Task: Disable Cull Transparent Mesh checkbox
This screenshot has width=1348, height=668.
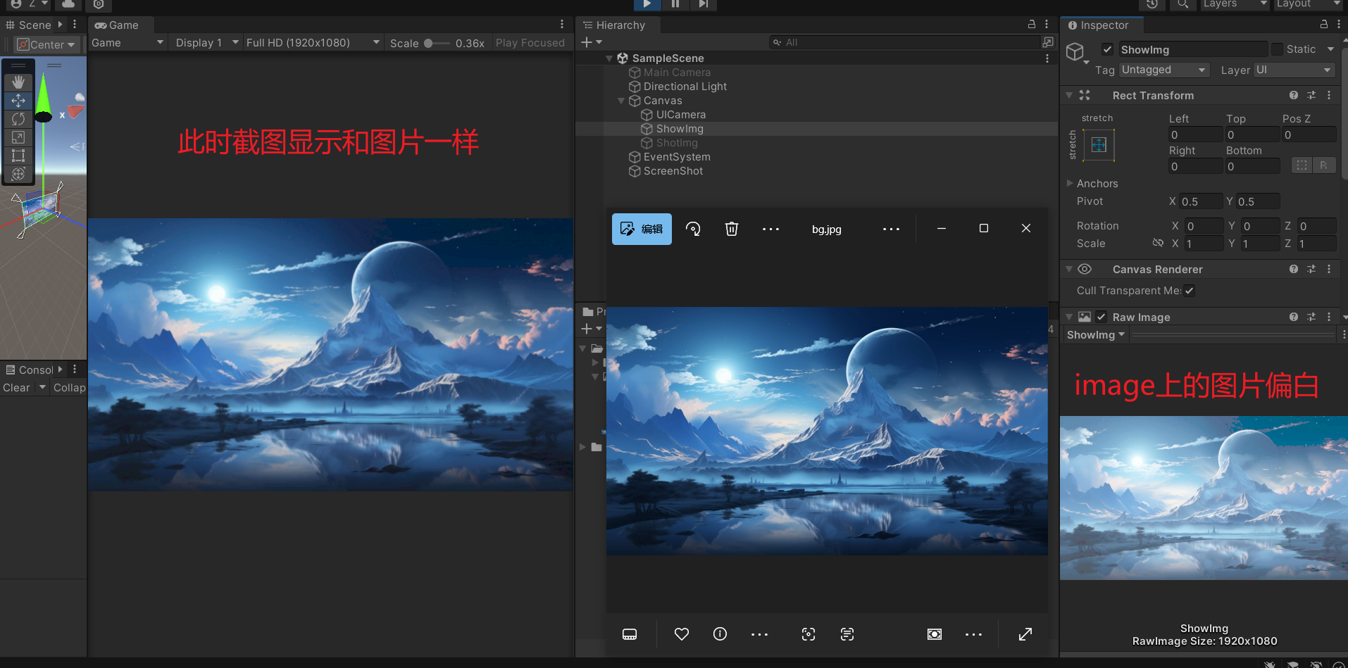Action: tap(1189, 291)
